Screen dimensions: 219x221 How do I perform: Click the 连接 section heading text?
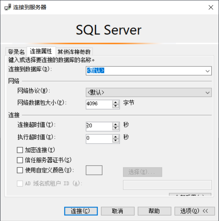[x=14, y=115]
